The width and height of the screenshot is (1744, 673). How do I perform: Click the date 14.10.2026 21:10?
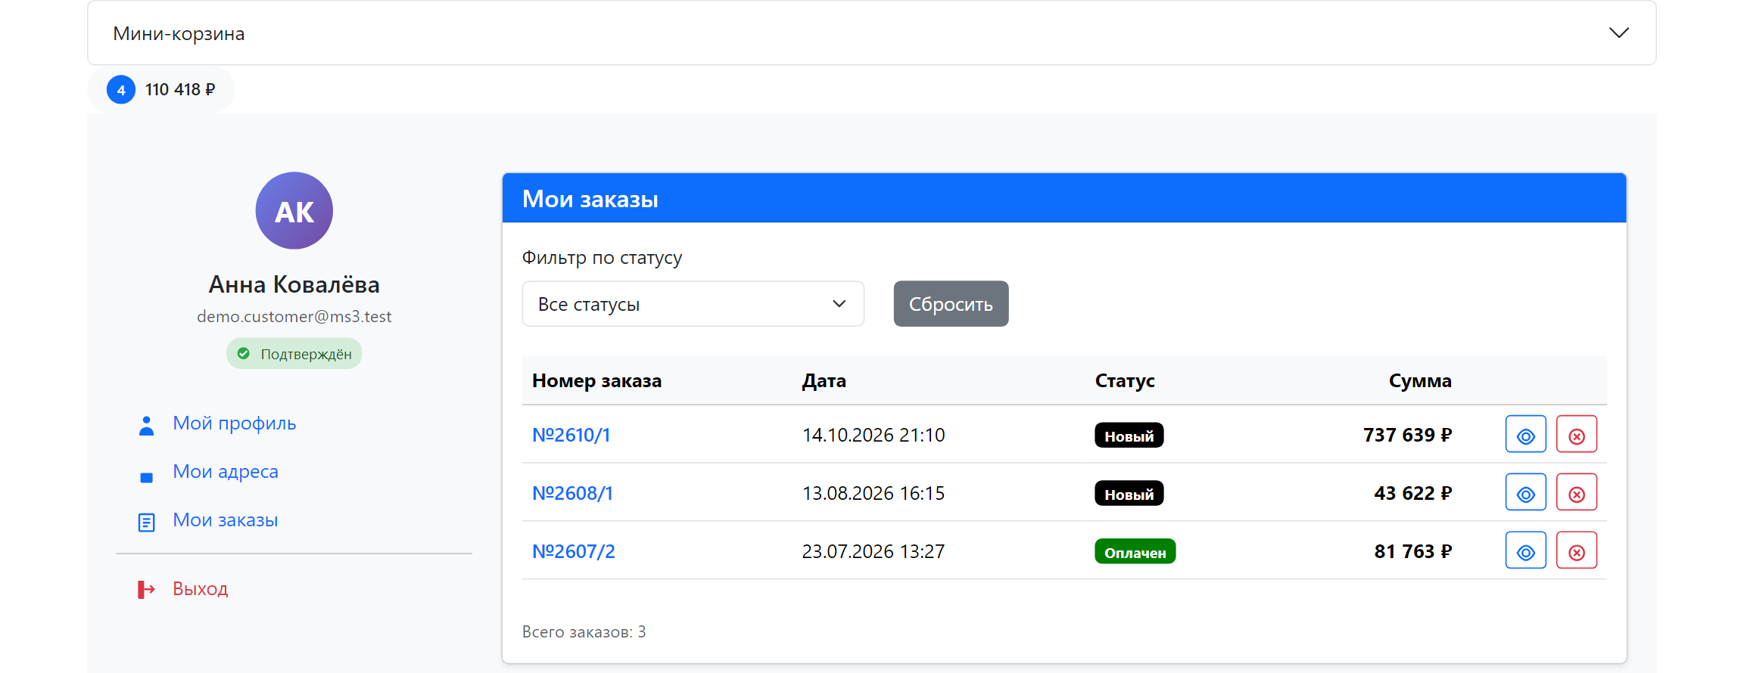874,436
